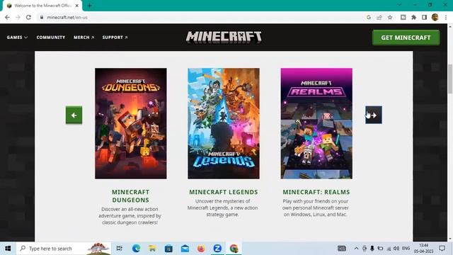Open Chrome three-dot menu

[446, 17]
